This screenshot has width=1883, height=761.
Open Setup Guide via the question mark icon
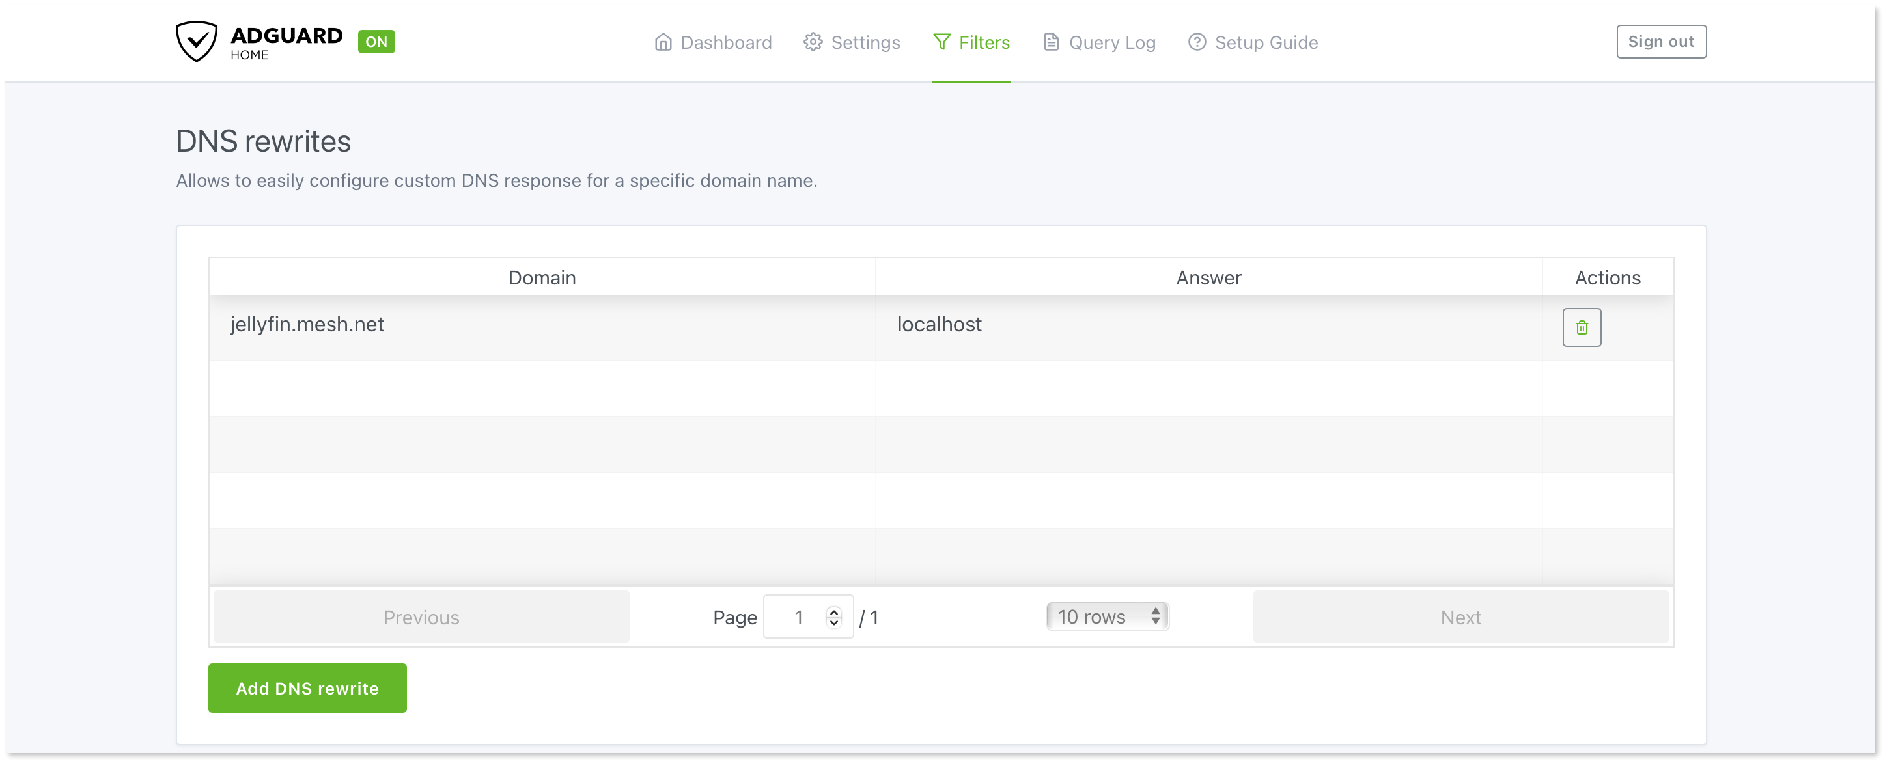coord(1197,42)
